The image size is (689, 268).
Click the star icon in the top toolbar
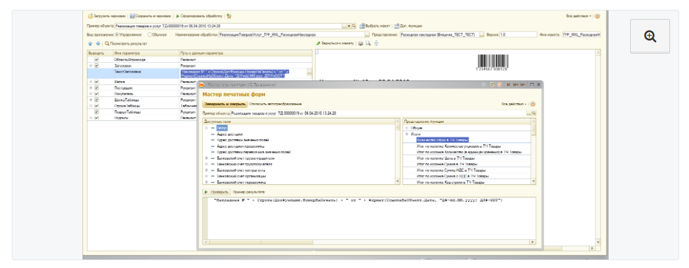(x=228, y=16)
